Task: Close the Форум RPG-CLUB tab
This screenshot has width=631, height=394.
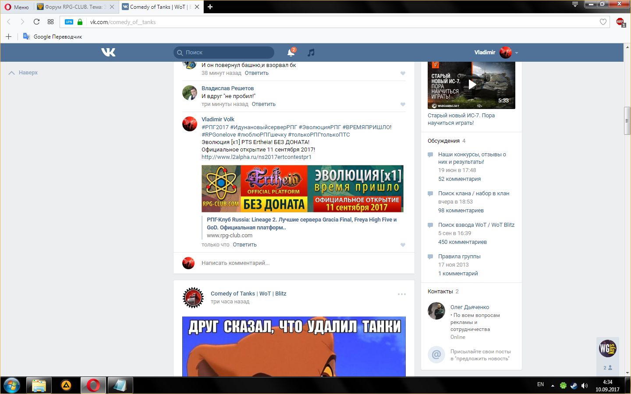Action: coord(112,7)
